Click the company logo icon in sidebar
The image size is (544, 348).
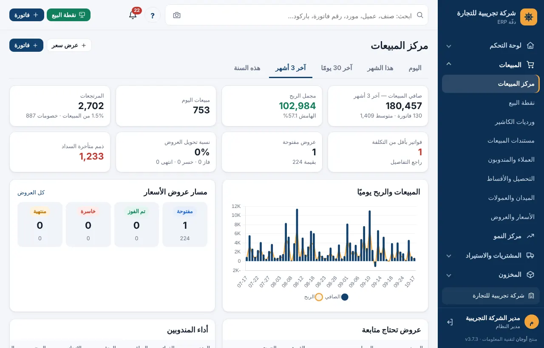coord(529,17)
